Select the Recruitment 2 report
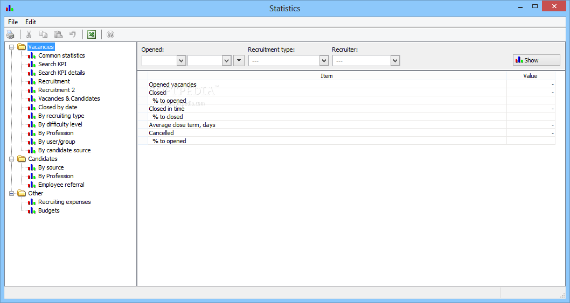Image resolution: width=570 pixels, height=303 pixels. tap(57, 90)
